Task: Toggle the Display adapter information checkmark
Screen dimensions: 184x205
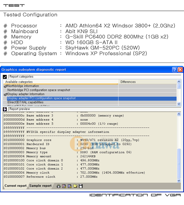Action: [x=5, y=94]
